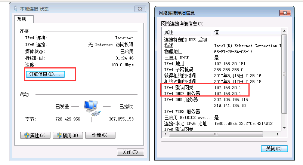
Task: Close the 本地连接 状态 dialog with 关闭(C)
Action: click(x=130, y=152)
